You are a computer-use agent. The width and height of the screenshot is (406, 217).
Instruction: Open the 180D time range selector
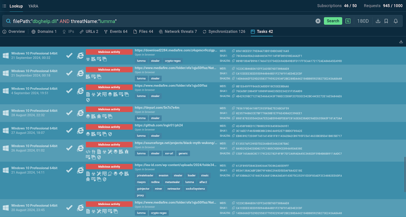[363, 21]
